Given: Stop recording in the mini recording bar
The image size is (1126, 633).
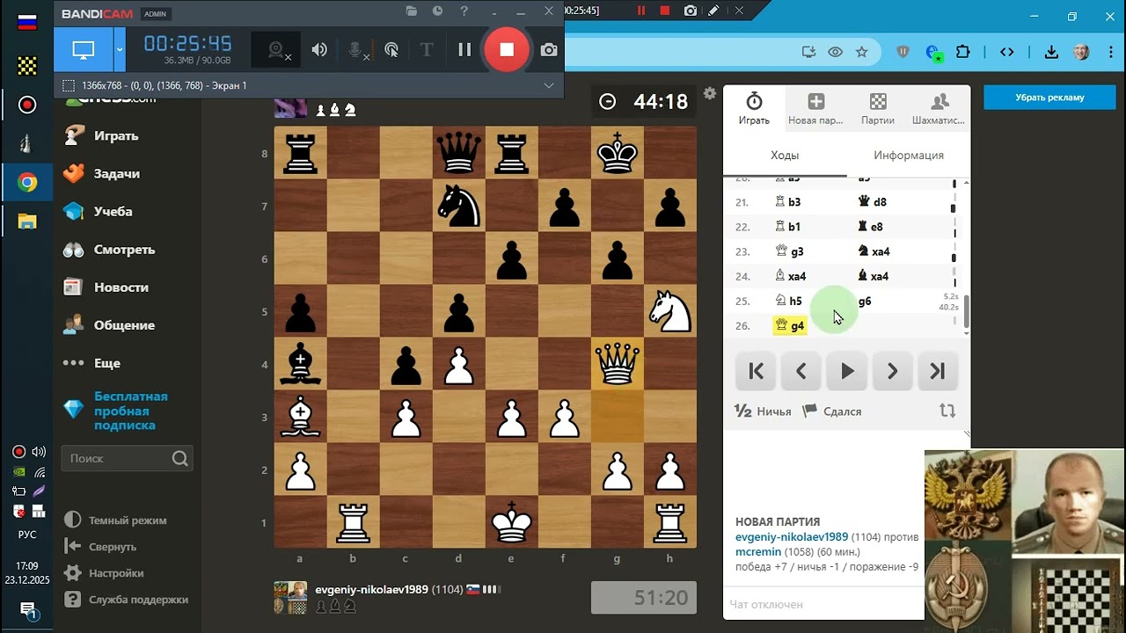Looking at the screenshot, I should [x=665, y=11].
